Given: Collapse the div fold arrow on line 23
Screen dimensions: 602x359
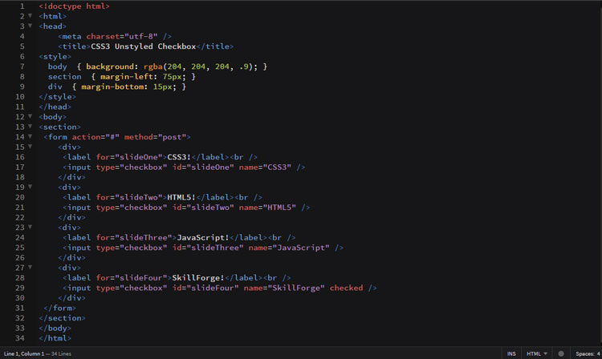Looking at the screenshot, I should (x=30, y=227).
